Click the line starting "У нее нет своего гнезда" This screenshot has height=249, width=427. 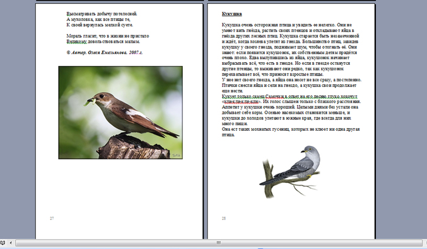click(x=291, y=80)
